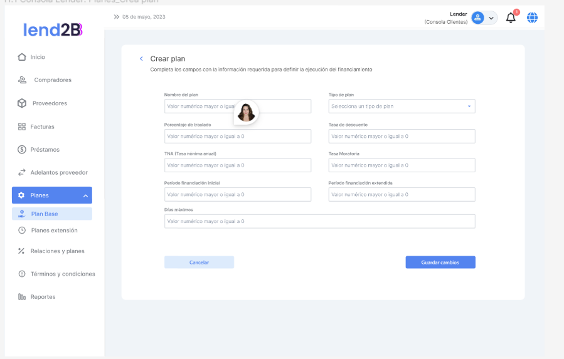This screenshot has width=564, height=359.
Task: Click the Adelantos proveedor arrows icon
Action: [x=22, y=172]
